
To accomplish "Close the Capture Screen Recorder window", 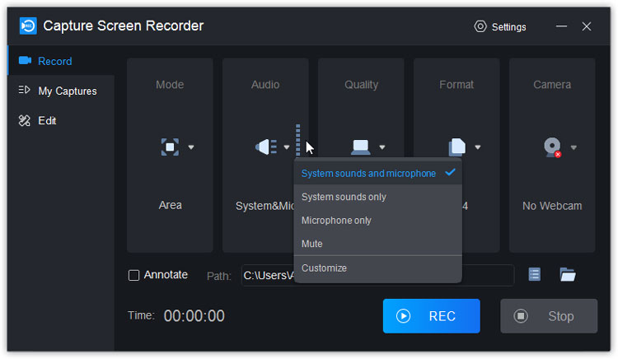I will pyautogui.click(x=587, y=26).
